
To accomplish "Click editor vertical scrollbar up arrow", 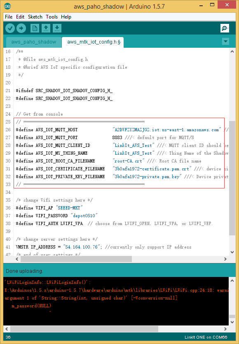I will [x=232, y=51].
